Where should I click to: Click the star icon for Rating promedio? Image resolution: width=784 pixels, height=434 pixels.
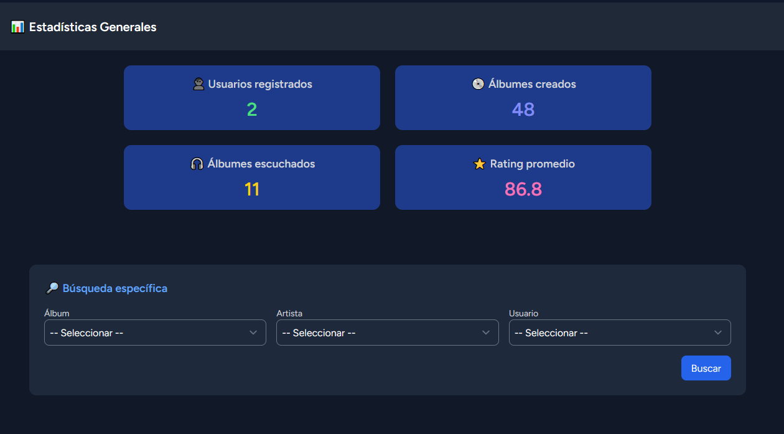click(x=479, y=164)
